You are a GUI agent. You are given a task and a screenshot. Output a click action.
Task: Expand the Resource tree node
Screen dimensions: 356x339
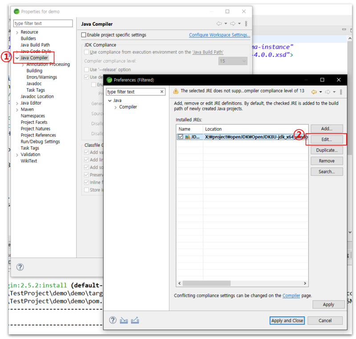click(x=17, y=32)
